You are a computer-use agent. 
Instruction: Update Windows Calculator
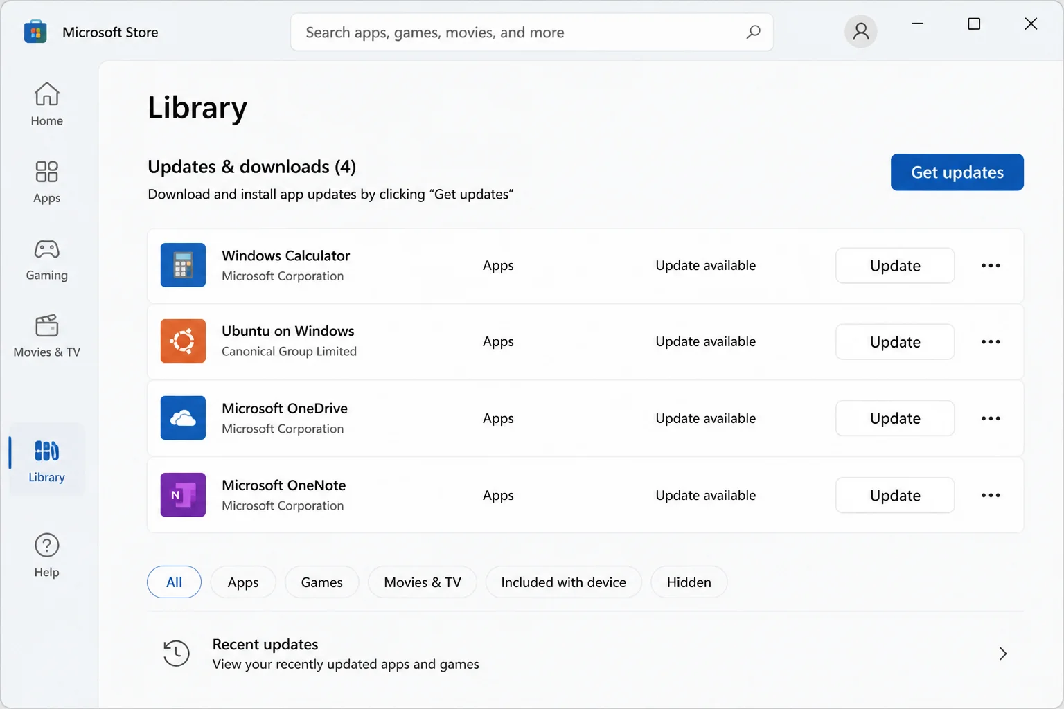tap(895, 266)
